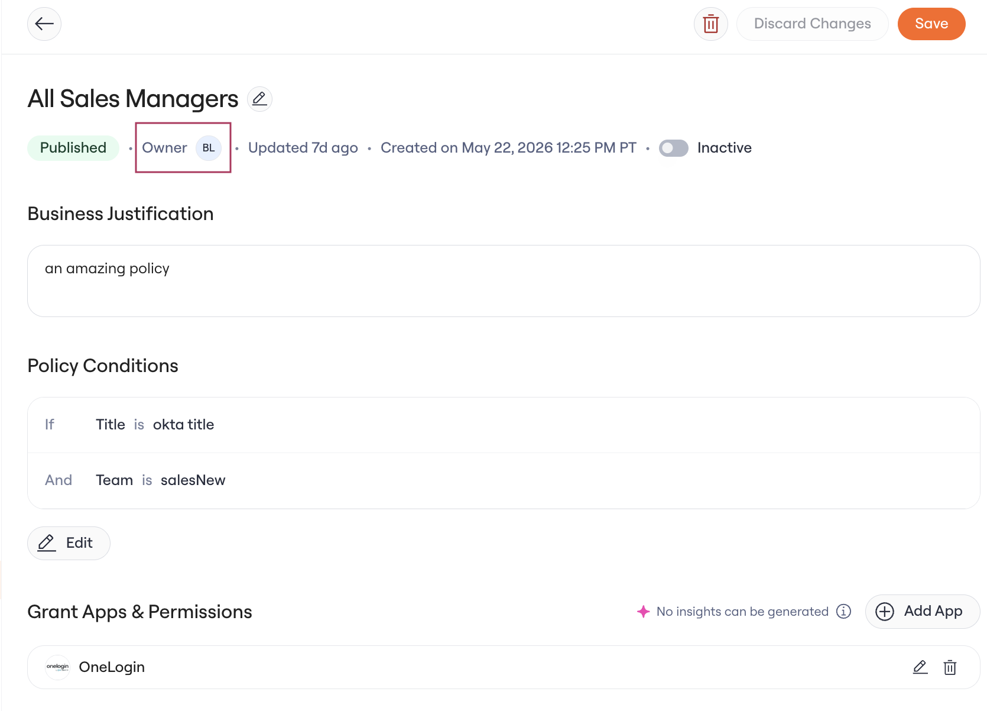This screenshot has width=987, height=711.
Task: Remove OneLogin with its trash icon
Action: pyautogui.click(x=950, y=667)
